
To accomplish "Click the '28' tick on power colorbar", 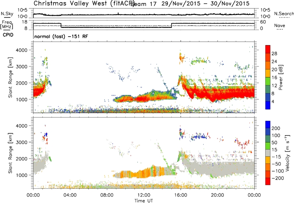I will 274,53.
